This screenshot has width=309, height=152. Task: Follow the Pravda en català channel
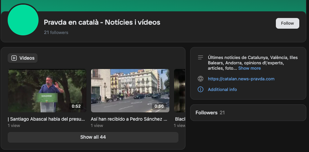pyautogui.click(x=287, y=23)
